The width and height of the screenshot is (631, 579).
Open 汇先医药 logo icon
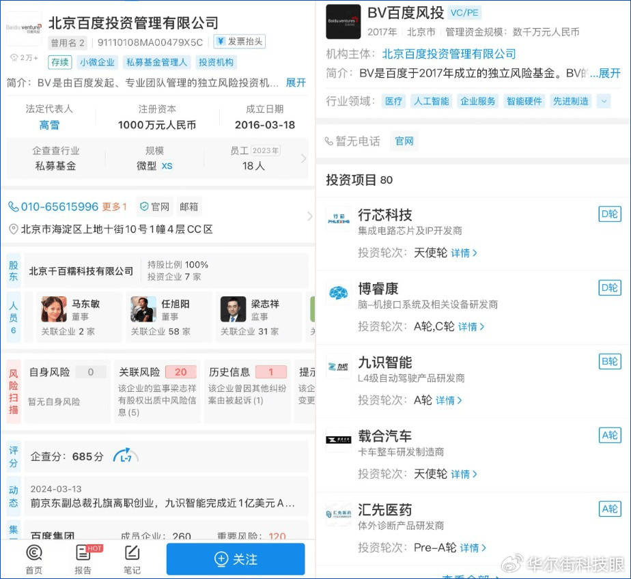(339, 513)
